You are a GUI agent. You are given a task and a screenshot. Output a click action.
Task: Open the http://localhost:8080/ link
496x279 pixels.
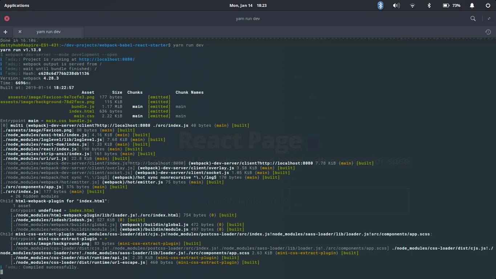[x=107, y=59]
